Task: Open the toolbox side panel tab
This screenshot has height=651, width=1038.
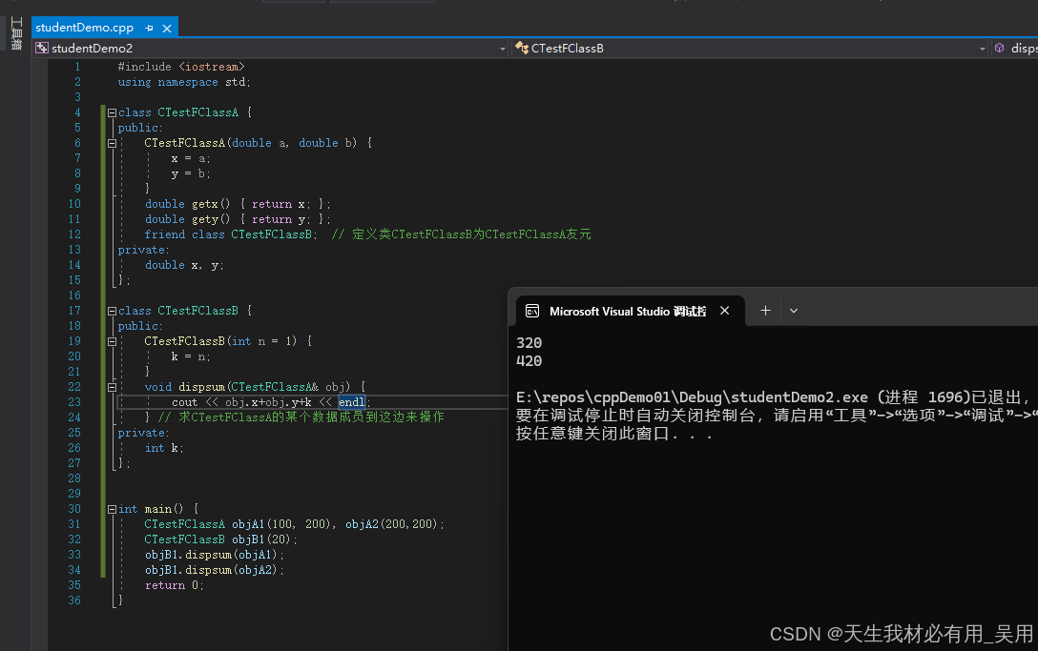Action: pyautogui.click(x=16, y=33)
